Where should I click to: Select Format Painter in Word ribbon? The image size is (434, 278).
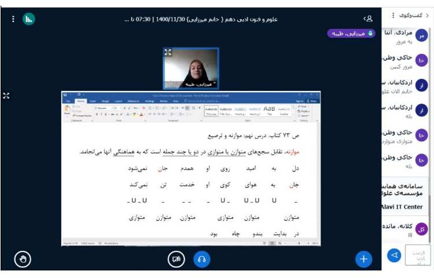click(x=82, y=115)
